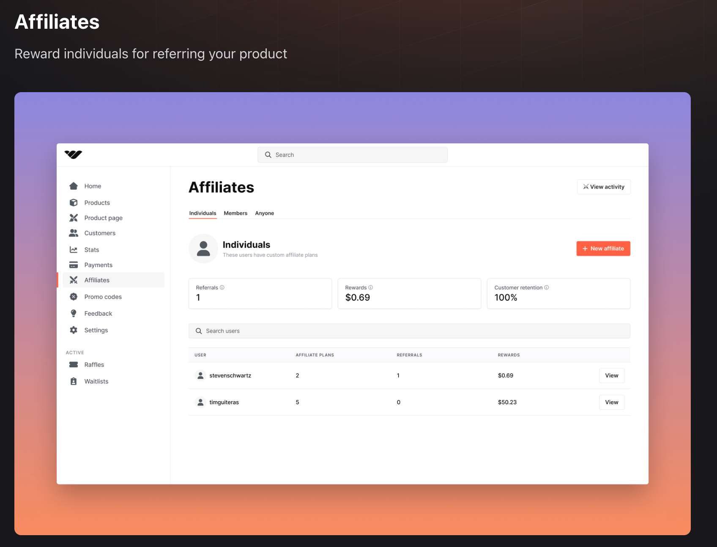This screenshot has height=547, width=717.
Task: Click the Whop logo icon
Action: [x=73, y=154]
